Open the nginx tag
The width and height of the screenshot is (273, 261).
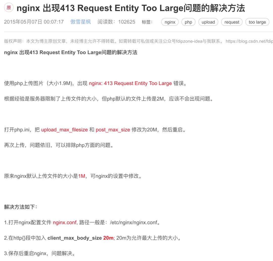(170, 22)
